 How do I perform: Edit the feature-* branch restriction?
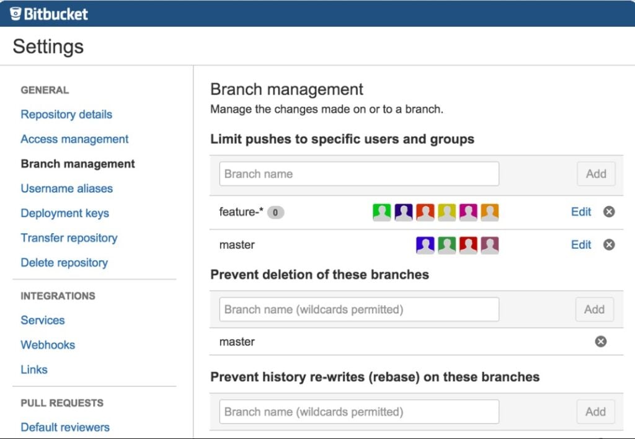coord(581,212)
